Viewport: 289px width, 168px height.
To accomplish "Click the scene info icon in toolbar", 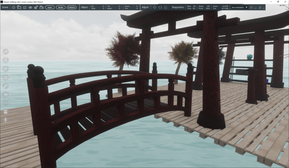I will click(13, 7).
